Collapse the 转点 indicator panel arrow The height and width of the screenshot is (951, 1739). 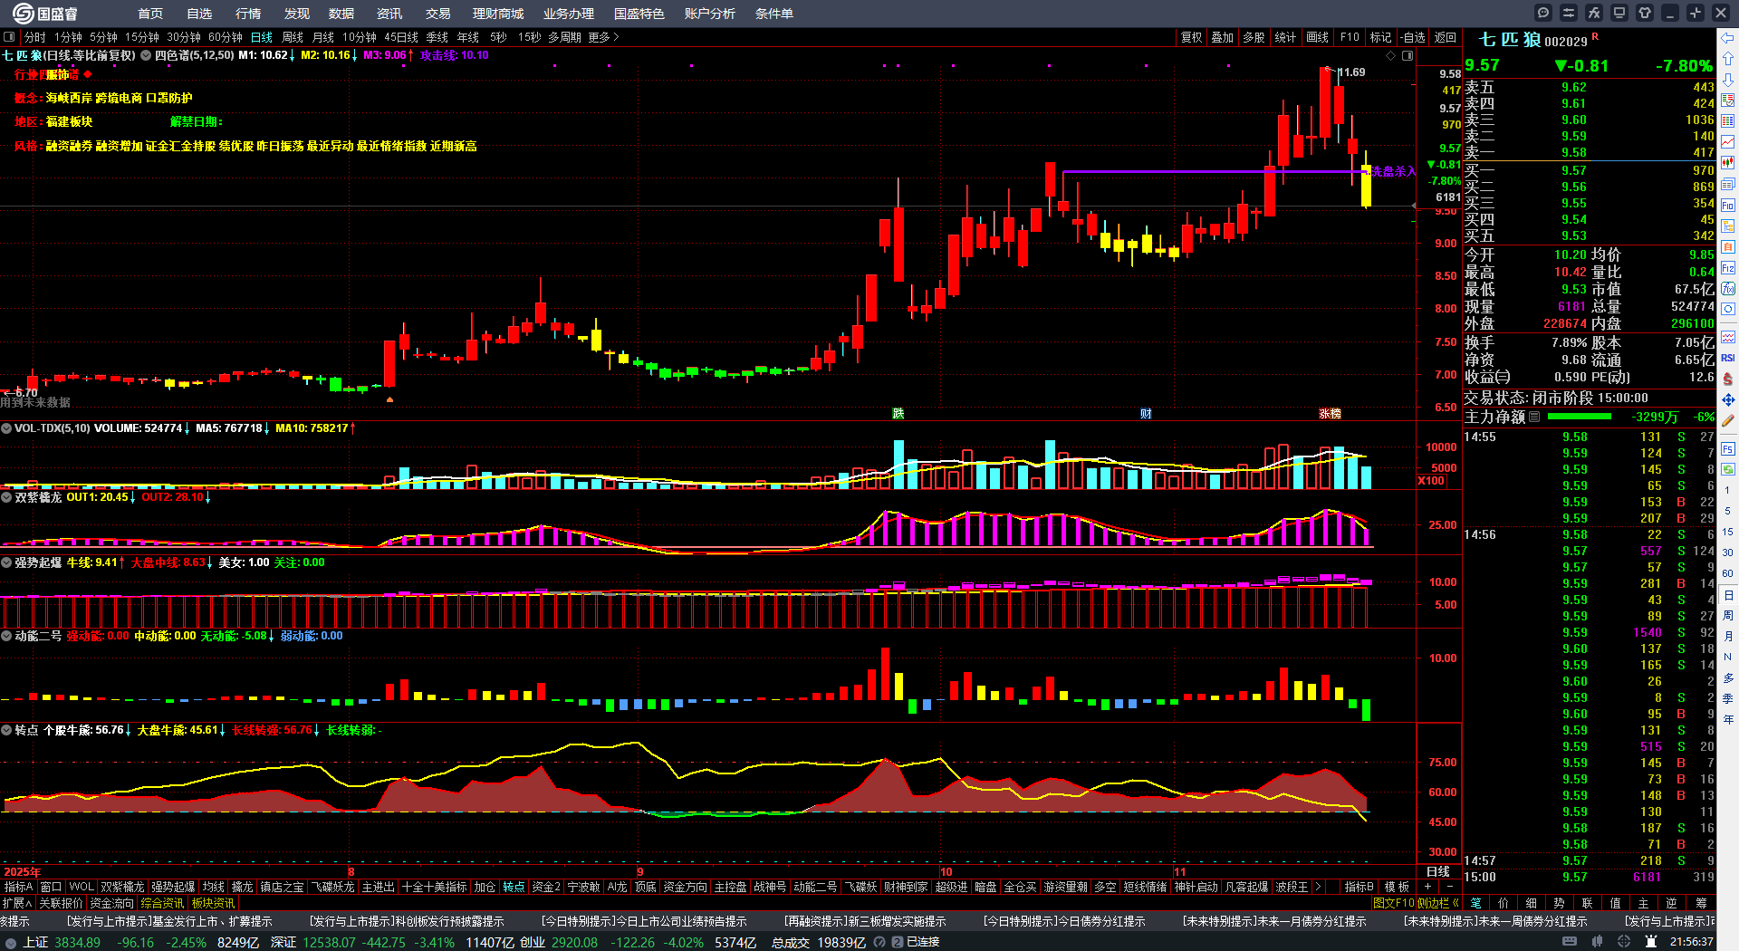(x=6, y=730)
